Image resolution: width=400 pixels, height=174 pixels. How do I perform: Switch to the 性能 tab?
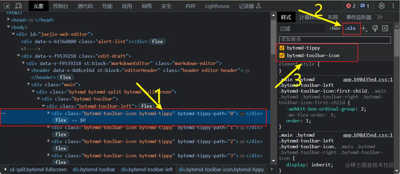pyautogui.click(x=108, y=6)
